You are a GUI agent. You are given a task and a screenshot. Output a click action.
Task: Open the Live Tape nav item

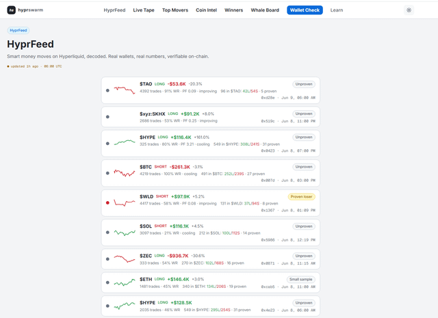(x=144, y=10)
